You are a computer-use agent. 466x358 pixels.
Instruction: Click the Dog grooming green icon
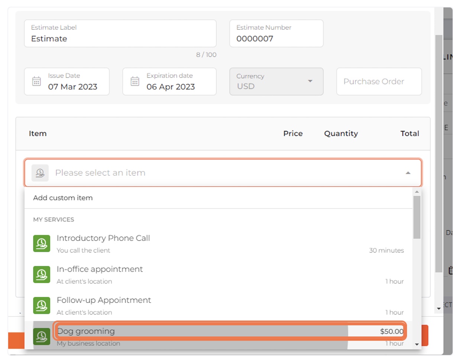pos(42,336)
